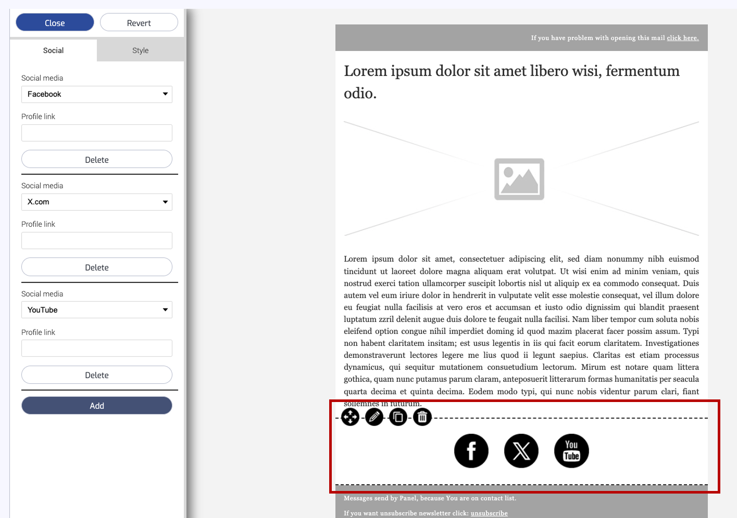
Task: Delete the Facebook social entry
Action: click(x=97, y=160)
